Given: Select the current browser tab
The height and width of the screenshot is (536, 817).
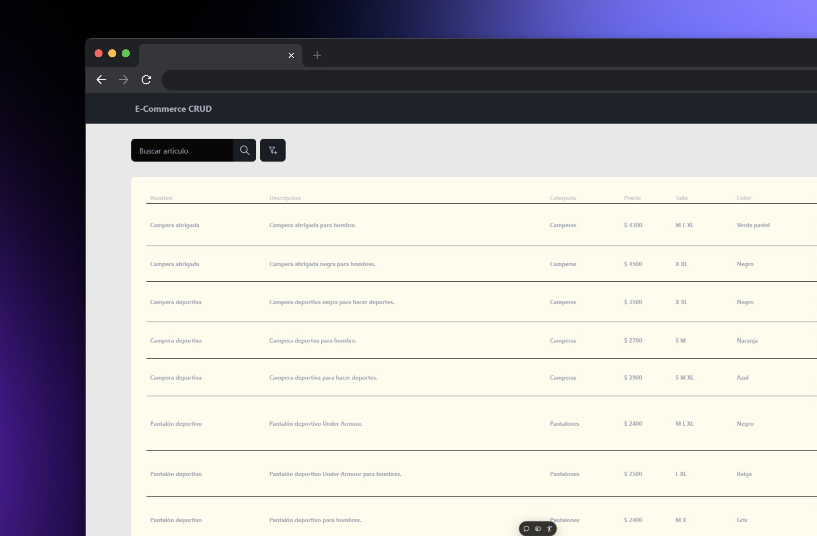Looking at the screenshot, I should 213,55.
